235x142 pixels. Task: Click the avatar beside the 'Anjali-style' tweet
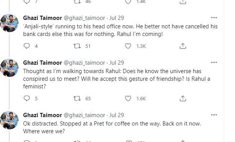(x=9, y=23)
